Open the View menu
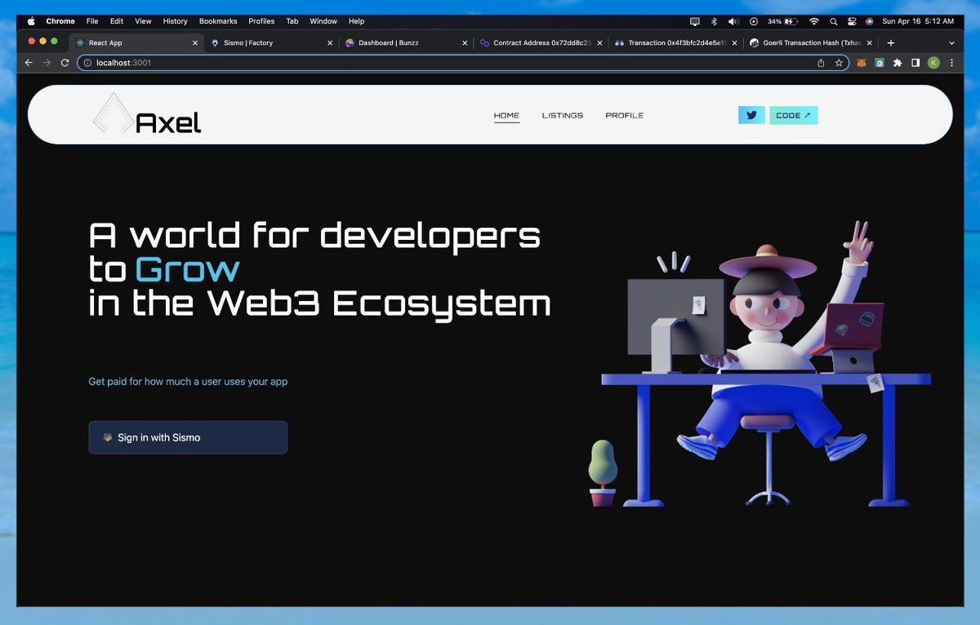This screenshot has height=625, width=980. pos(143,21)
